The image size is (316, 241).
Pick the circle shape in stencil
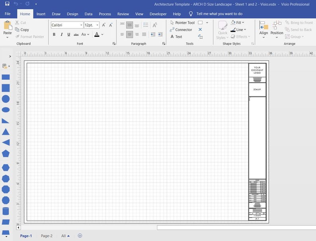[x=6, y=99]
